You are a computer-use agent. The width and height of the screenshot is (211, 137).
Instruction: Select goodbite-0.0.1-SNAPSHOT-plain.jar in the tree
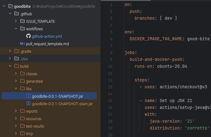62,104
